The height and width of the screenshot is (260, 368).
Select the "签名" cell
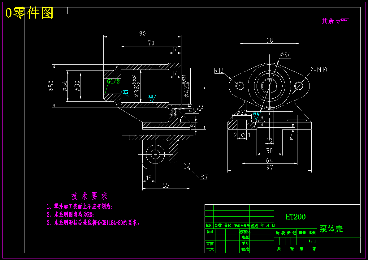255,226
